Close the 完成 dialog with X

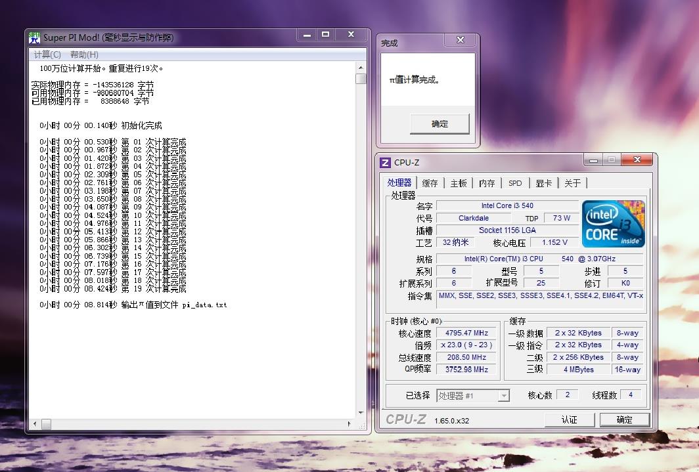pyautogui.click(x=461, y=40)
